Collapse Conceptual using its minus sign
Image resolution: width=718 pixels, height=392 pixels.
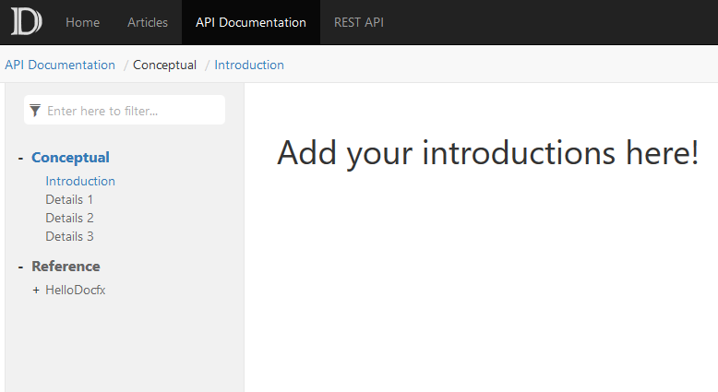pos(20,158)
